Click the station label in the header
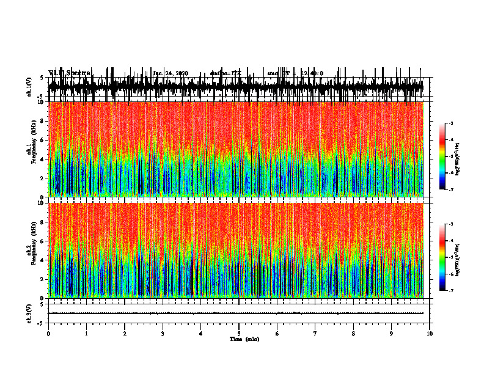This screenshot has height=374, width=484. coord(226,73)
